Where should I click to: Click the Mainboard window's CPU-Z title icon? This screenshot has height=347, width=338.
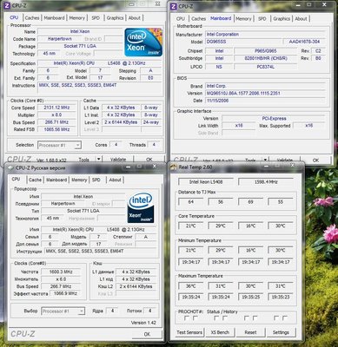tap(174, 6)
